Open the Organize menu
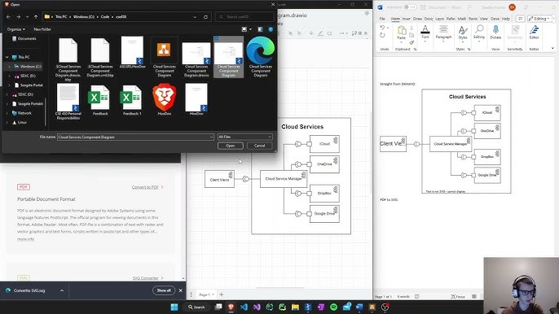 click(x=16, y=29)
